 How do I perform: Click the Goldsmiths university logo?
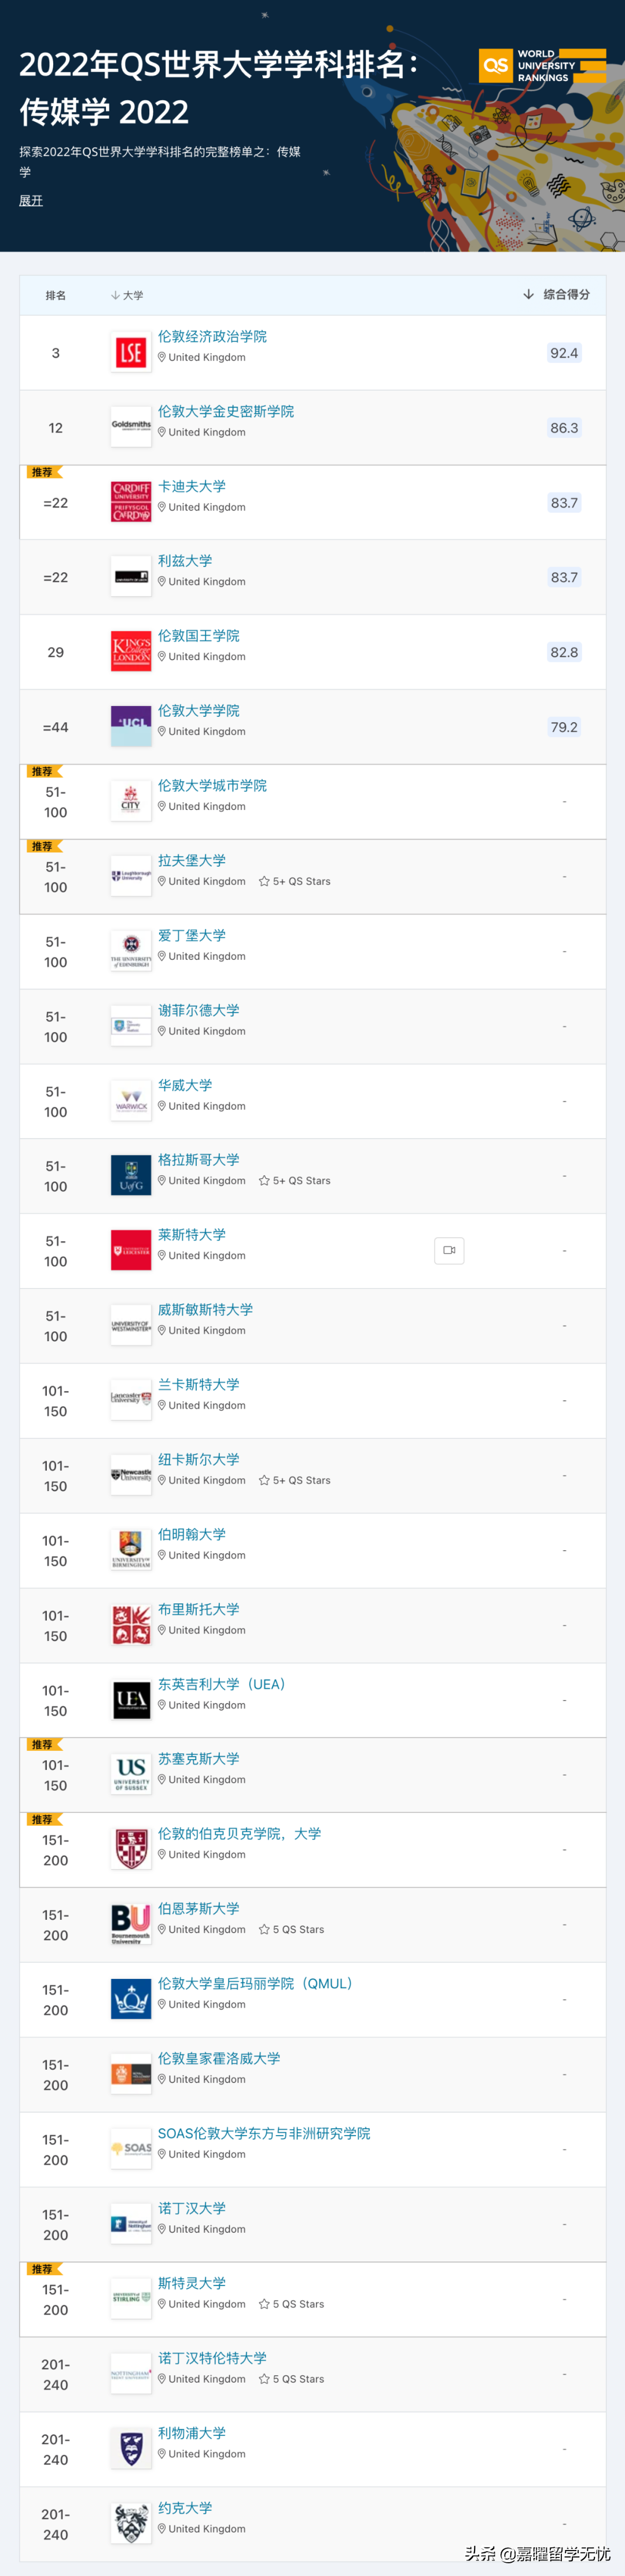tap(130, 426)
